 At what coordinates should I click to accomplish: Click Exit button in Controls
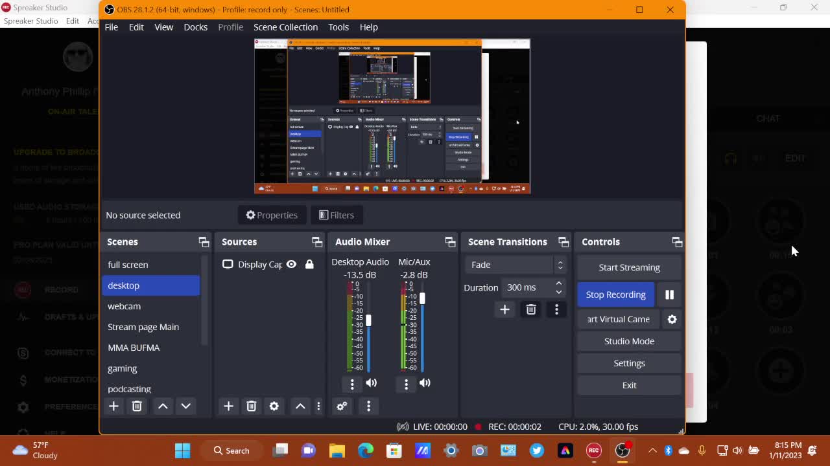click(x=629, y=385)
